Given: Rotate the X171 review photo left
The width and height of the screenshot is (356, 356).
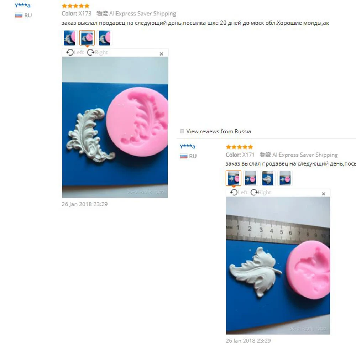Looking at the screenshot, I should pos(239,192).
